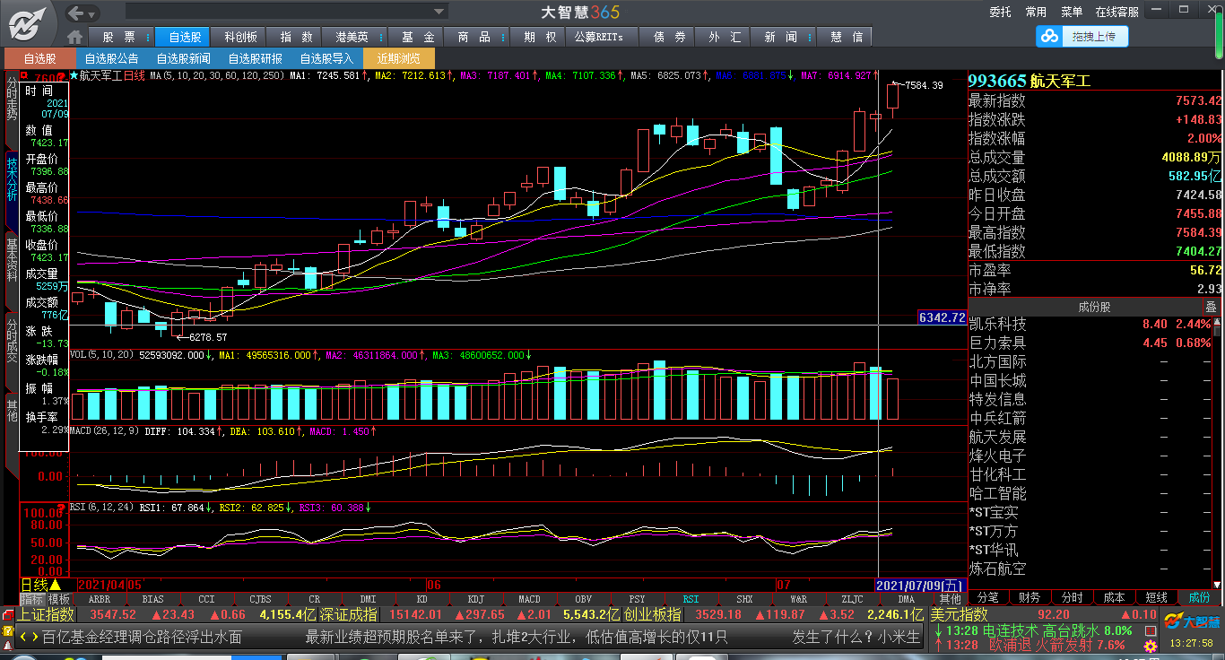Open 自选股新闻 sub-tab
The height and width of the screenshot is (660, 1225).
point(183,58)
